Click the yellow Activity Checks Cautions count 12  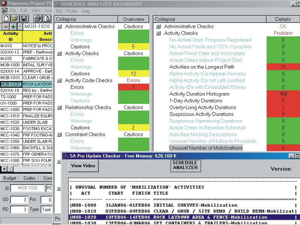point(133,73)
